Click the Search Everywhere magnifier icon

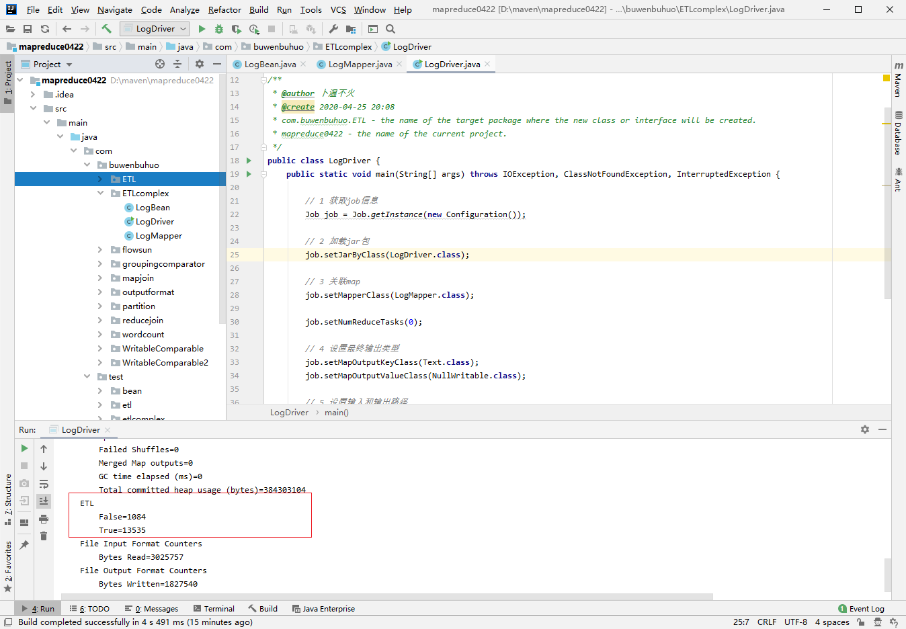(x=390, y=29)
